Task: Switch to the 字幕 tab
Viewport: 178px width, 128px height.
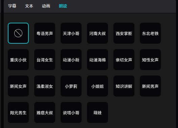Action: [x=12, y=6]
